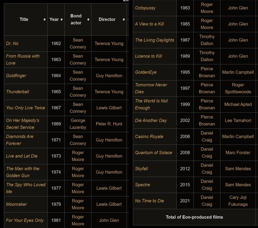Screen dimensions: 258x228
Task: Click Roger Spottiswoode director link
Action: click(238, 88)
